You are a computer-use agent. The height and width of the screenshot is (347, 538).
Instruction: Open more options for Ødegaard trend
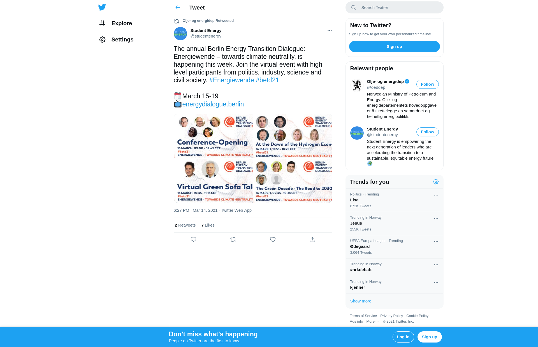(x=436, y=241)
